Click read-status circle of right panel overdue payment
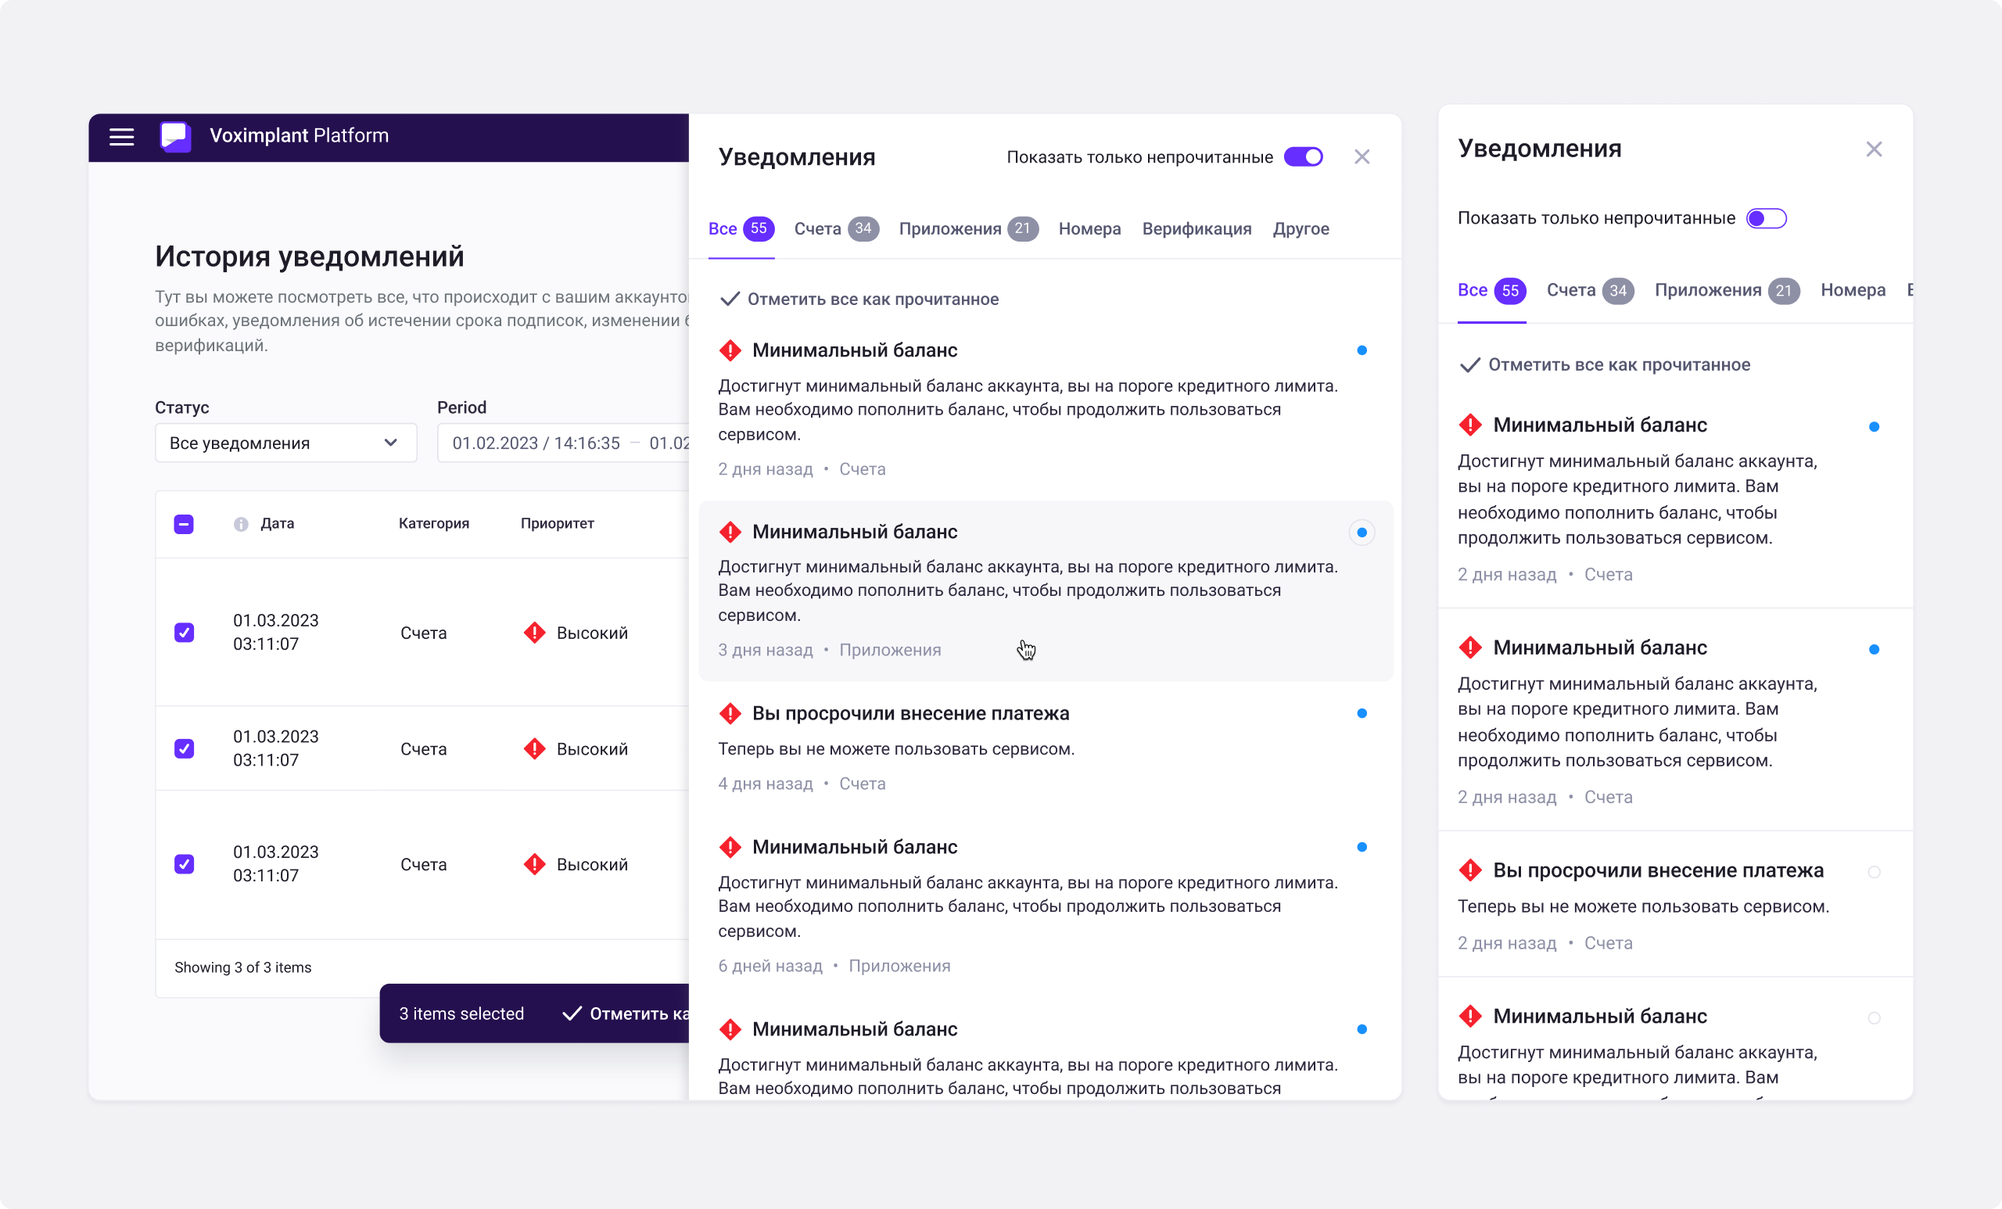2002x1209 pixels. 1874,872
